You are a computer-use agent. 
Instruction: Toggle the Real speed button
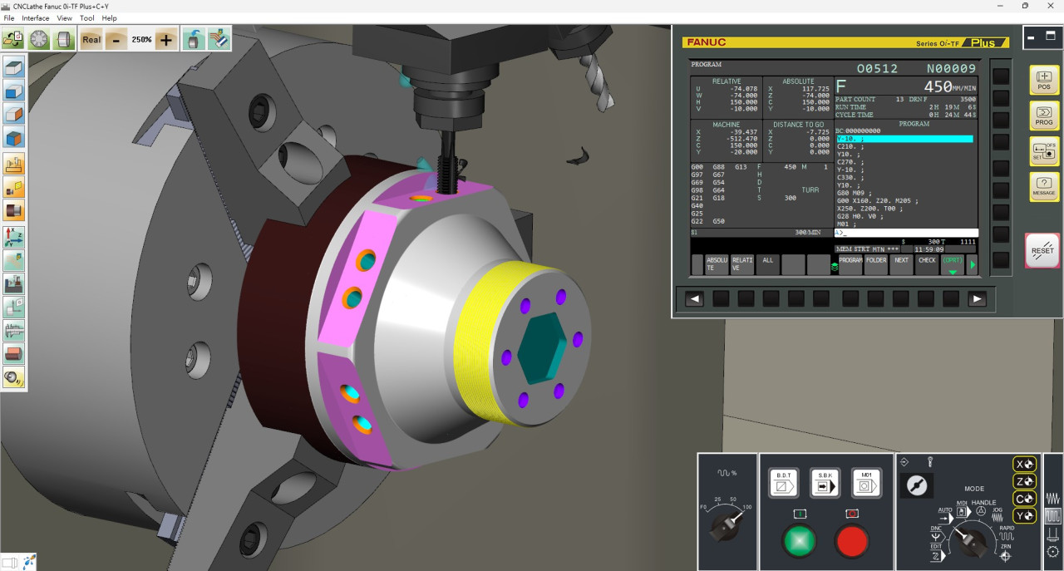[91, 39]
